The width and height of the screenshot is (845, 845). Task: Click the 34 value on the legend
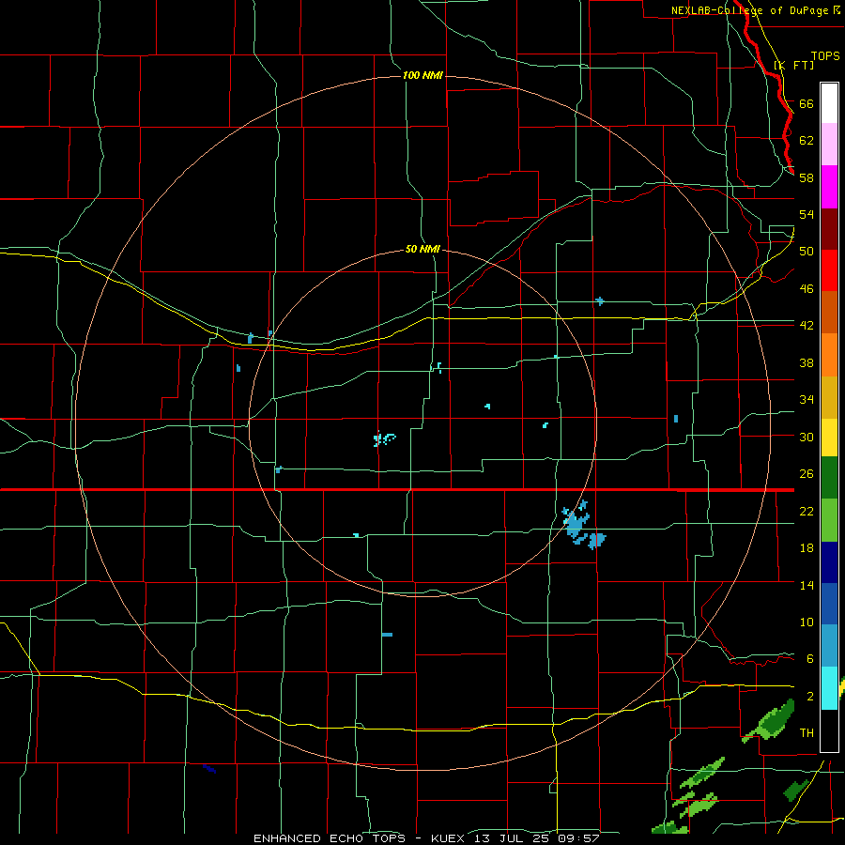pyautogui.click(x=807, y=399)
